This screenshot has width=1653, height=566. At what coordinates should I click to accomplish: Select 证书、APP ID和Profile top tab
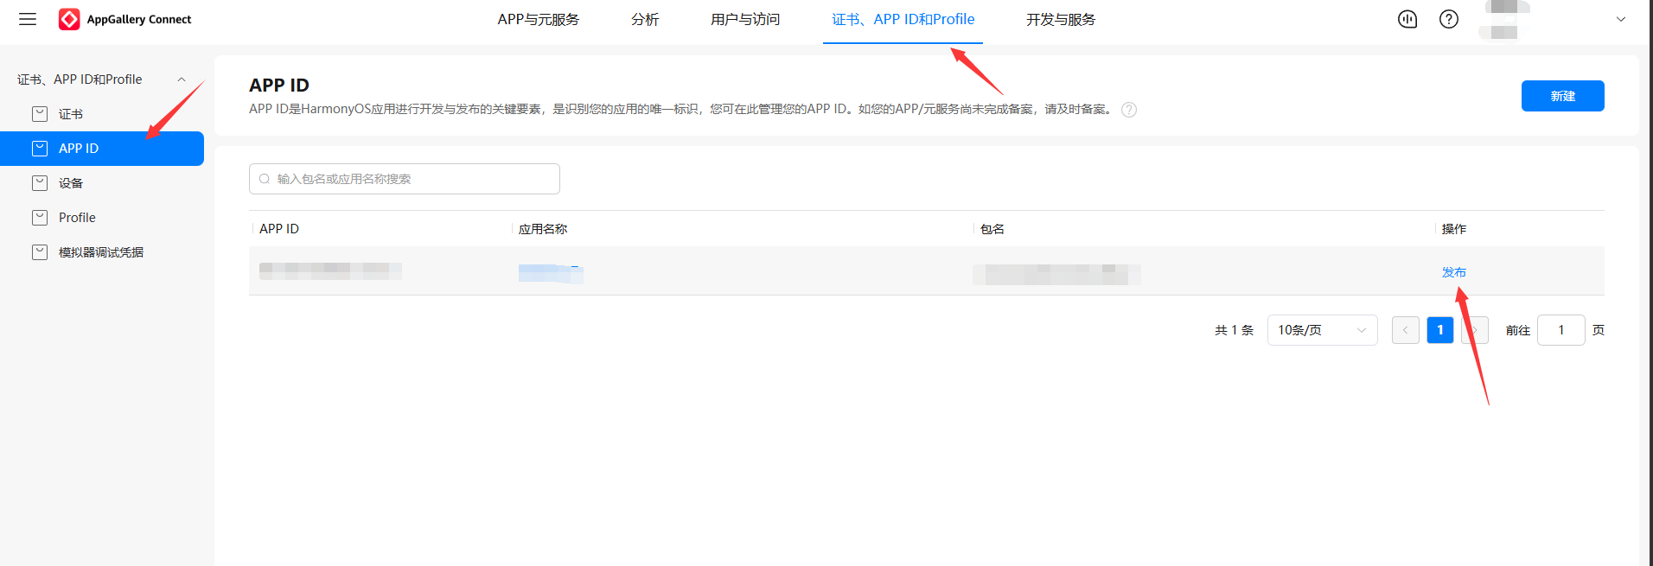coord(903,19)
